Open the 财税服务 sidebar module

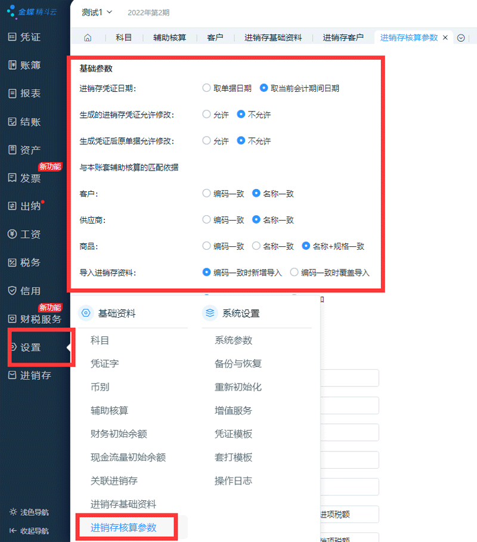(35, 319)
